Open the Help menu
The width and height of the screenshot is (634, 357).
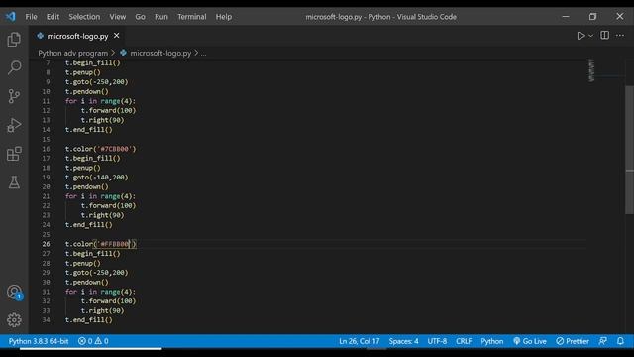(x=224, y=17)
